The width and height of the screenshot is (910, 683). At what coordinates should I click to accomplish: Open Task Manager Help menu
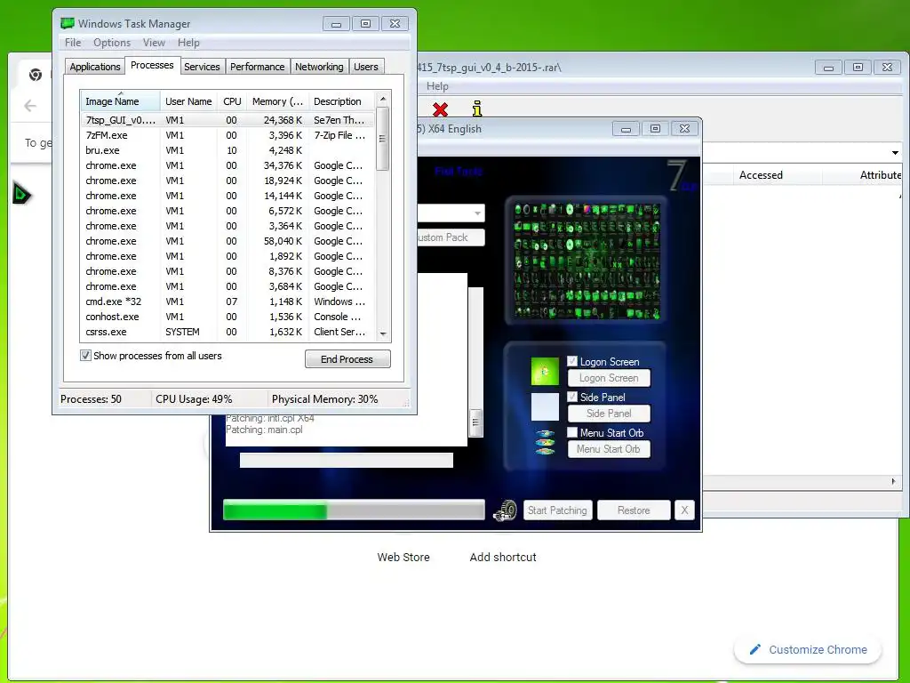pos(188,43)
